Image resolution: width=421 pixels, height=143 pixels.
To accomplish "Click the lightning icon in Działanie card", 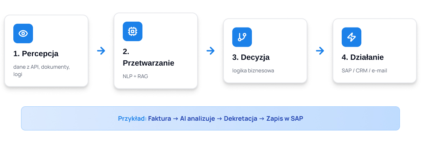I will pos(352,37).
